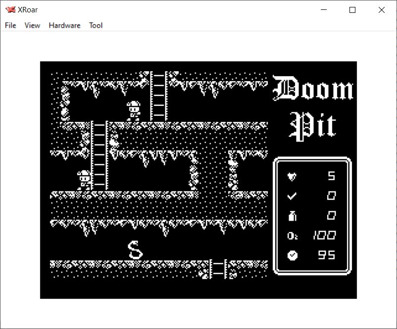Click the heart lives icon
The width and height of the screenshot is (397, 329).
pyautogui.click(x=292, y=176)
